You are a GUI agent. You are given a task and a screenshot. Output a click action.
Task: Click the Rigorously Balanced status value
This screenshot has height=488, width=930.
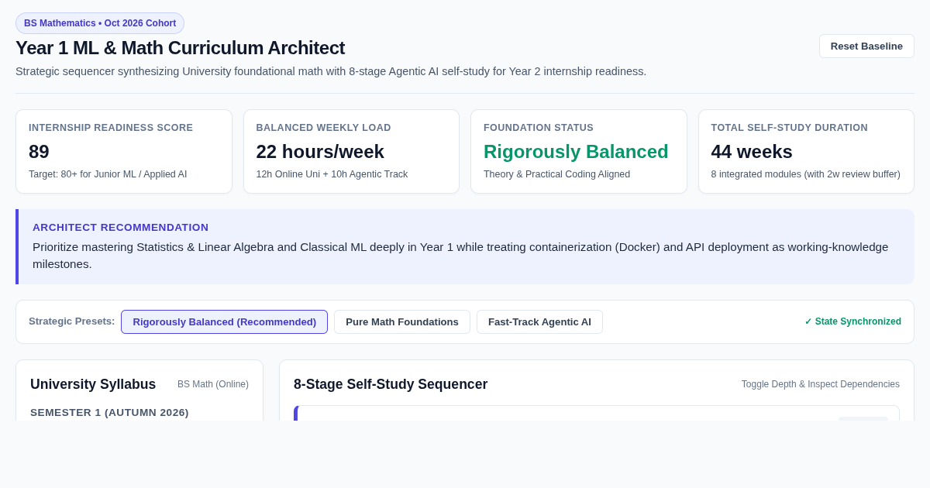tap(576, 151)
